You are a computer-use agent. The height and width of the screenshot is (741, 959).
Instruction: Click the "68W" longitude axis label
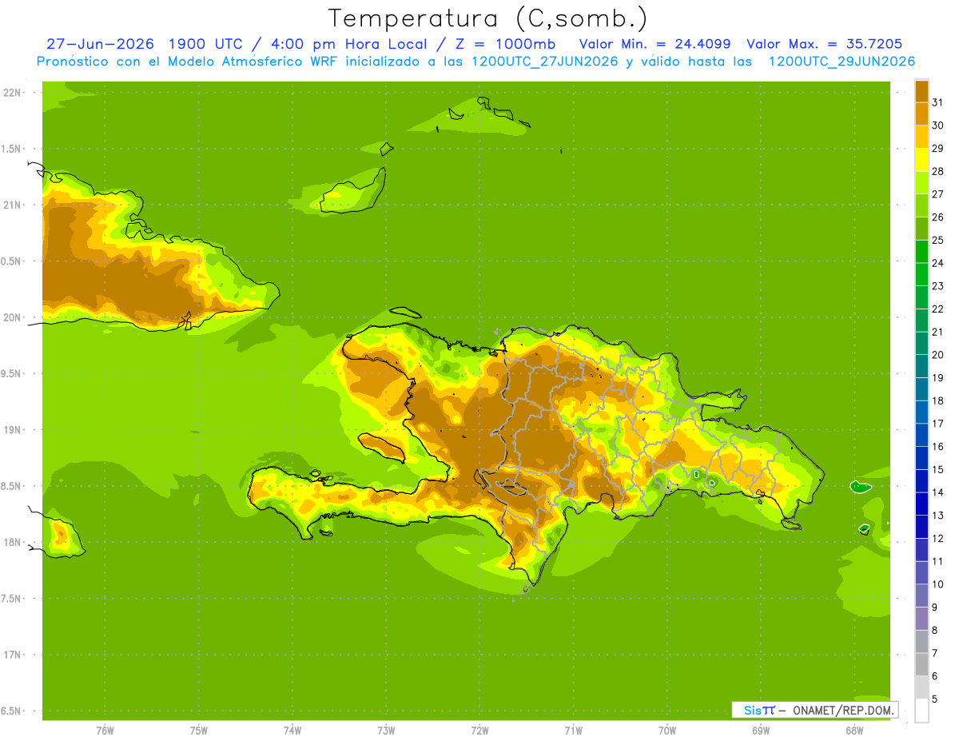854,731
